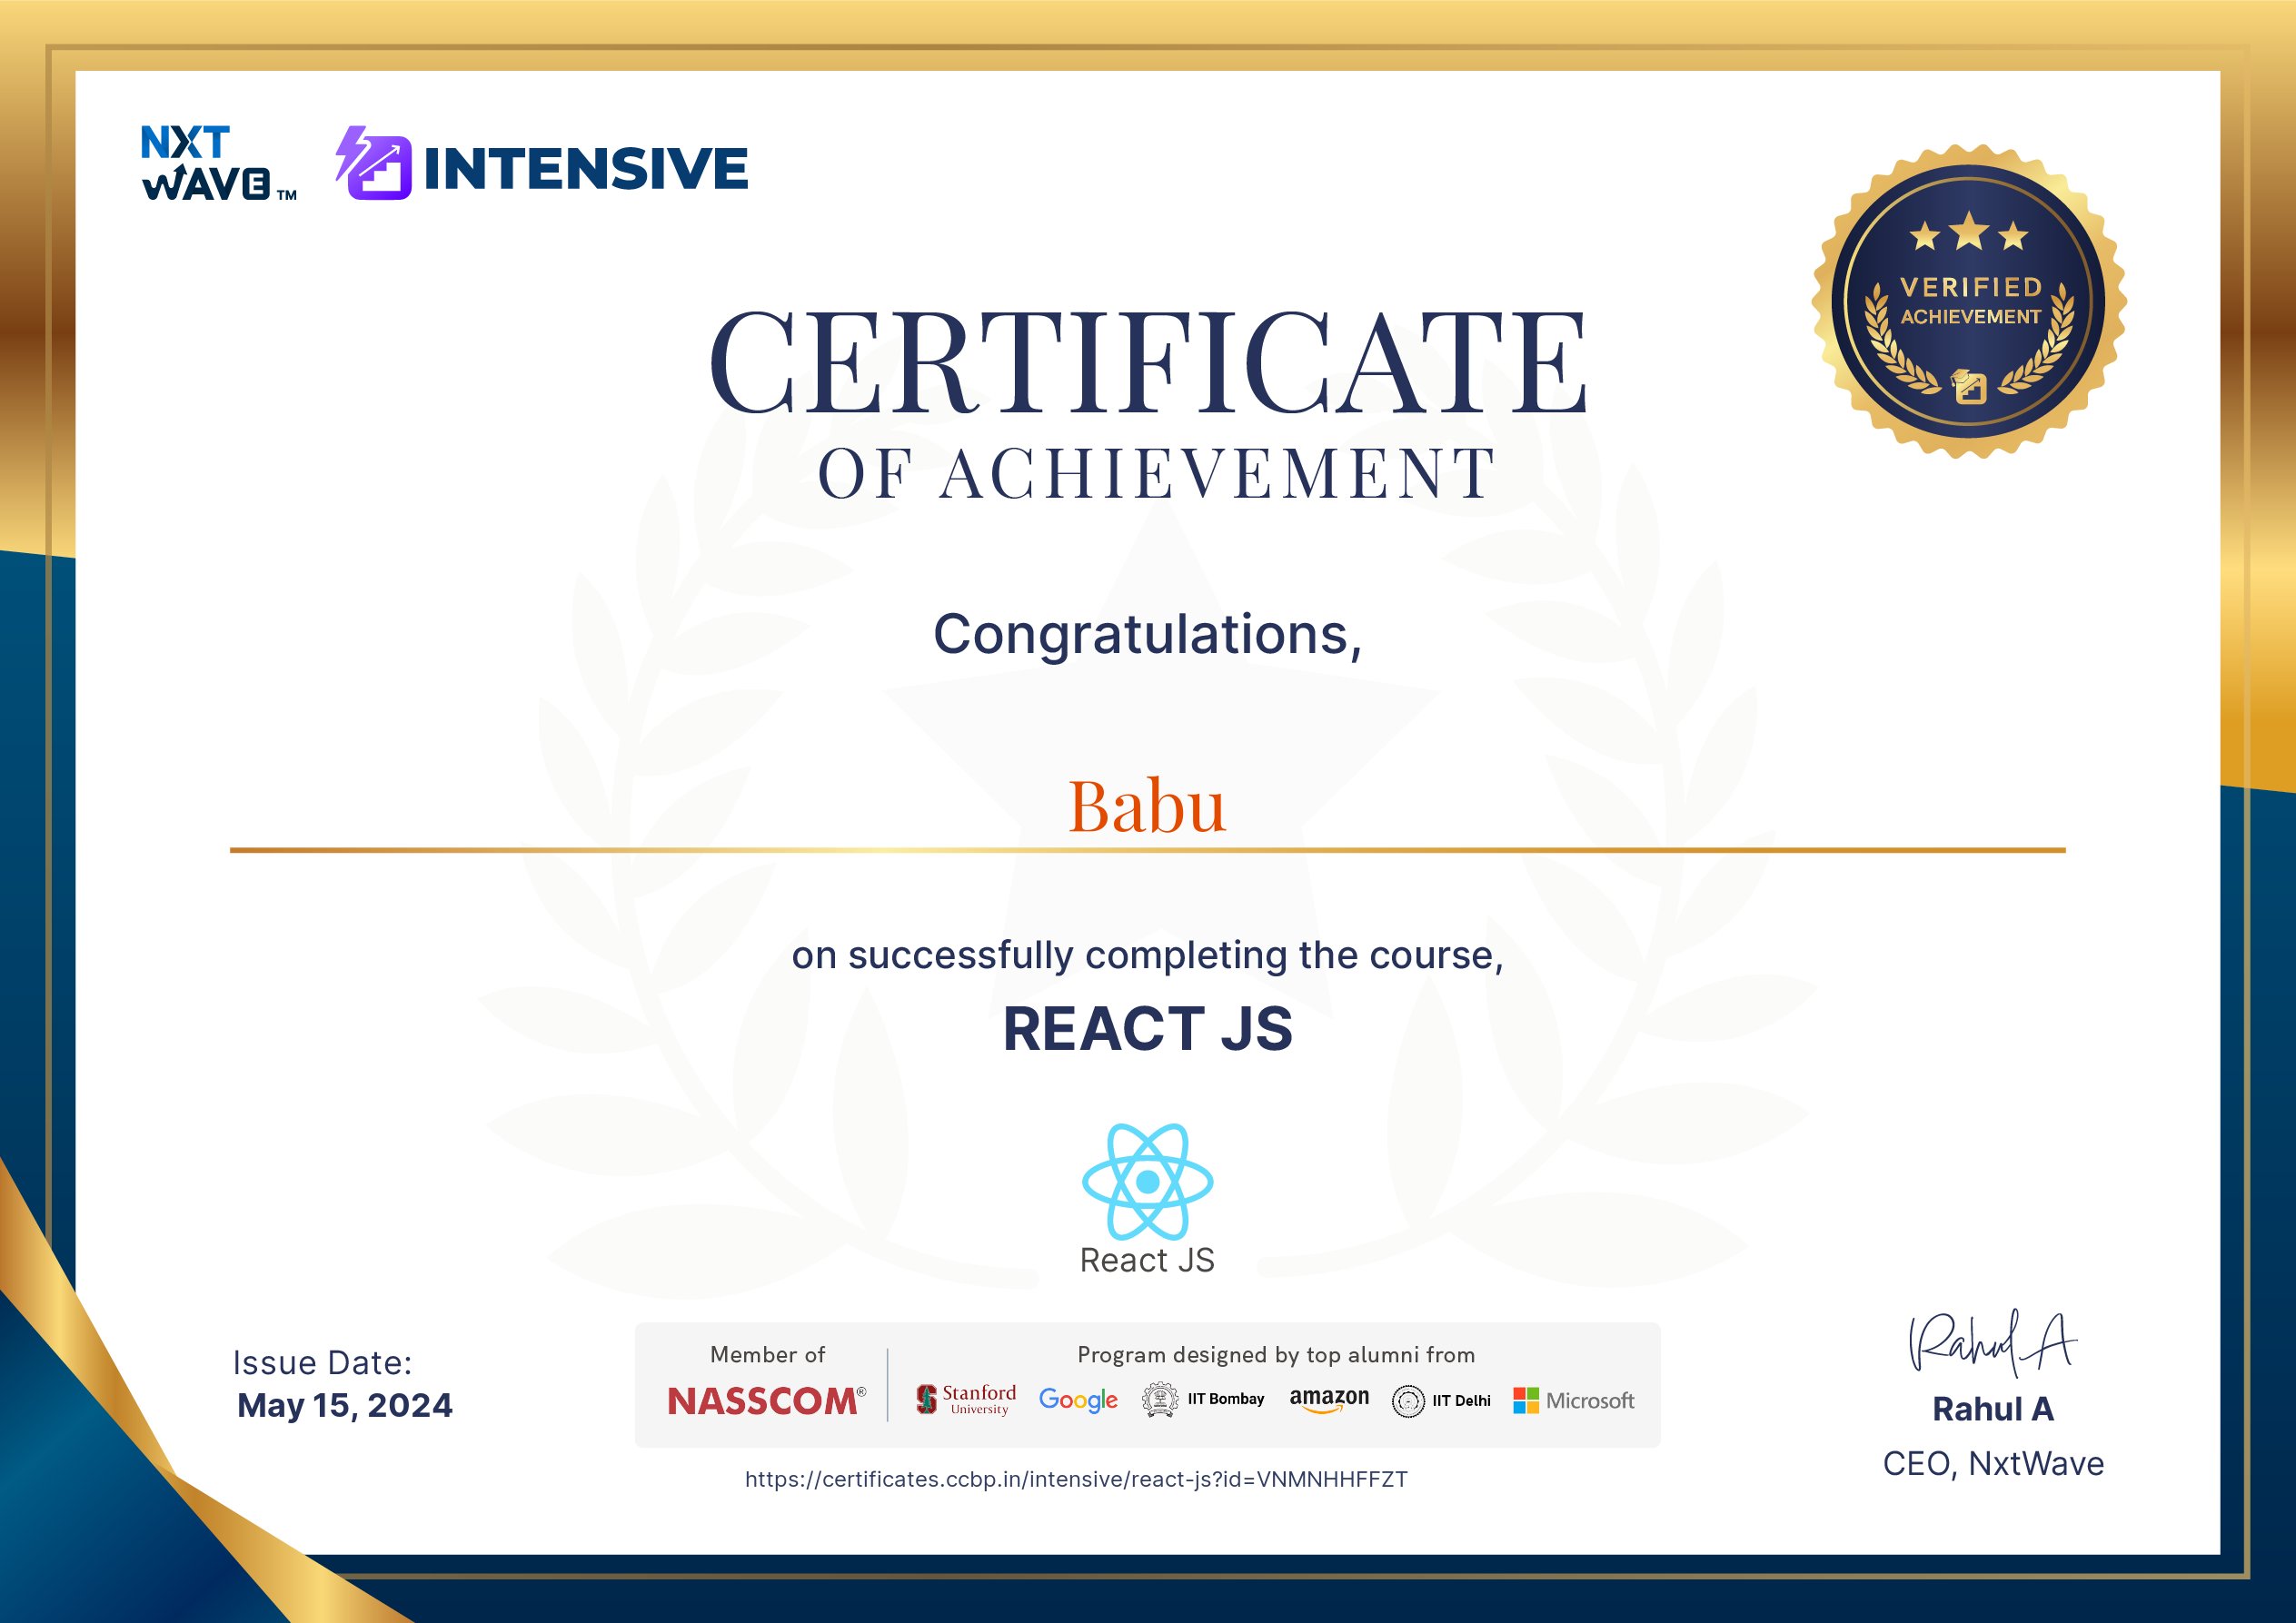Image resolution: width=2296 pixels, height=1623 pixels.
Task: Click the bold REACT JS course title
Action: coord(1147,1028)
